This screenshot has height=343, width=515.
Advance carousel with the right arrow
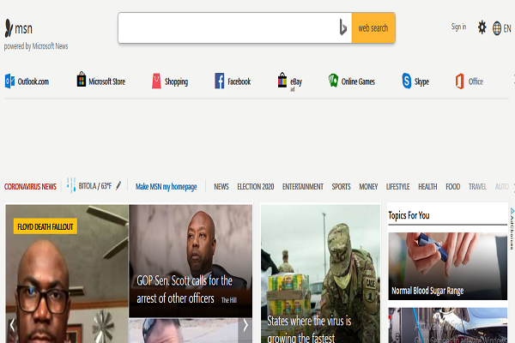pyautogui.click(x=245, y=325)
